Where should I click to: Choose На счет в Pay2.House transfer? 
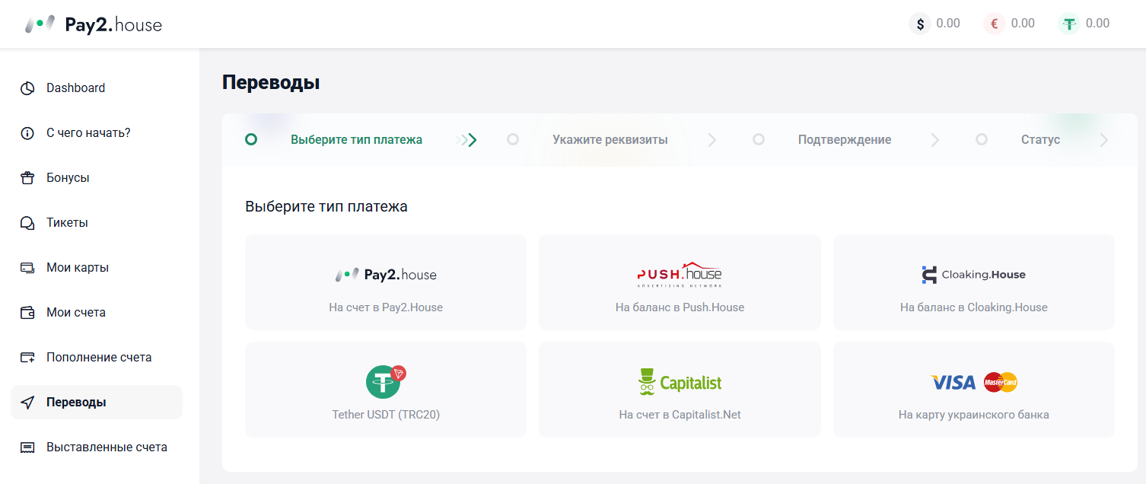pyautogui.click(x=386, y=282)
